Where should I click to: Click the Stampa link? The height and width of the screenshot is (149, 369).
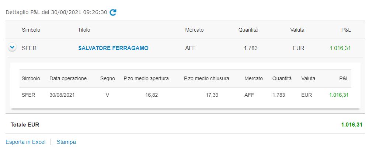click(x=66, y=142)
